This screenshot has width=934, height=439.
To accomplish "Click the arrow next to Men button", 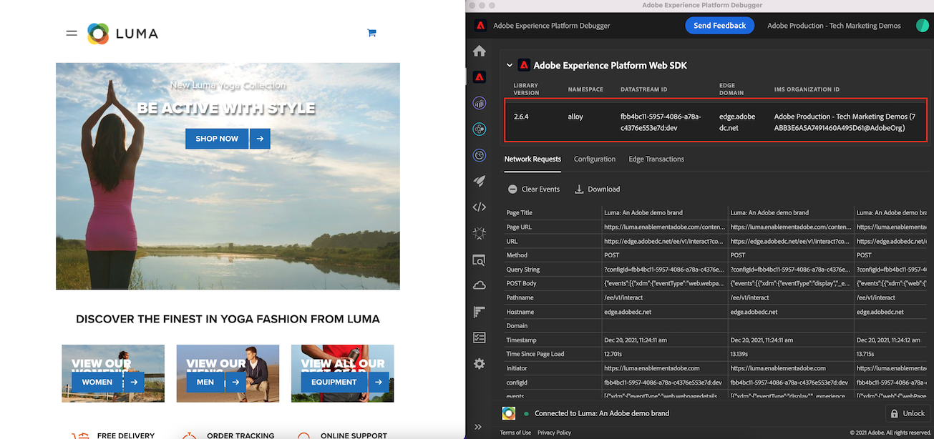I will [235, 383].
